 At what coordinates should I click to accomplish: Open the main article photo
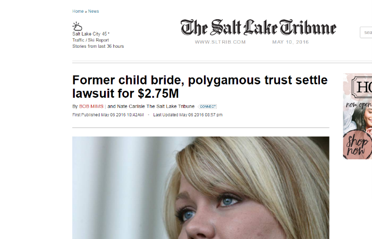click(201, 188)
